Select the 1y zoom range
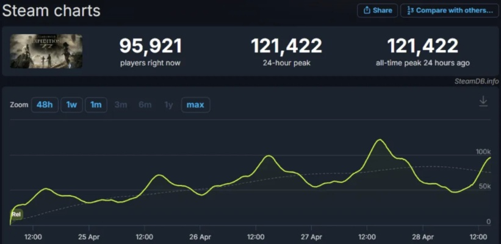This screenshot has height=244, width=501. tap(168, 105)
